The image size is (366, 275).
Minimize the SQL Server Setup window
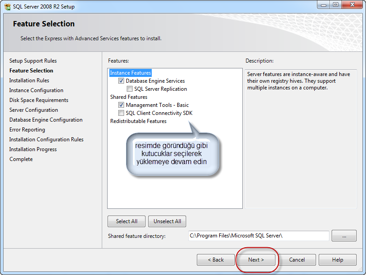pyautogui.click(x=324, y=5)
